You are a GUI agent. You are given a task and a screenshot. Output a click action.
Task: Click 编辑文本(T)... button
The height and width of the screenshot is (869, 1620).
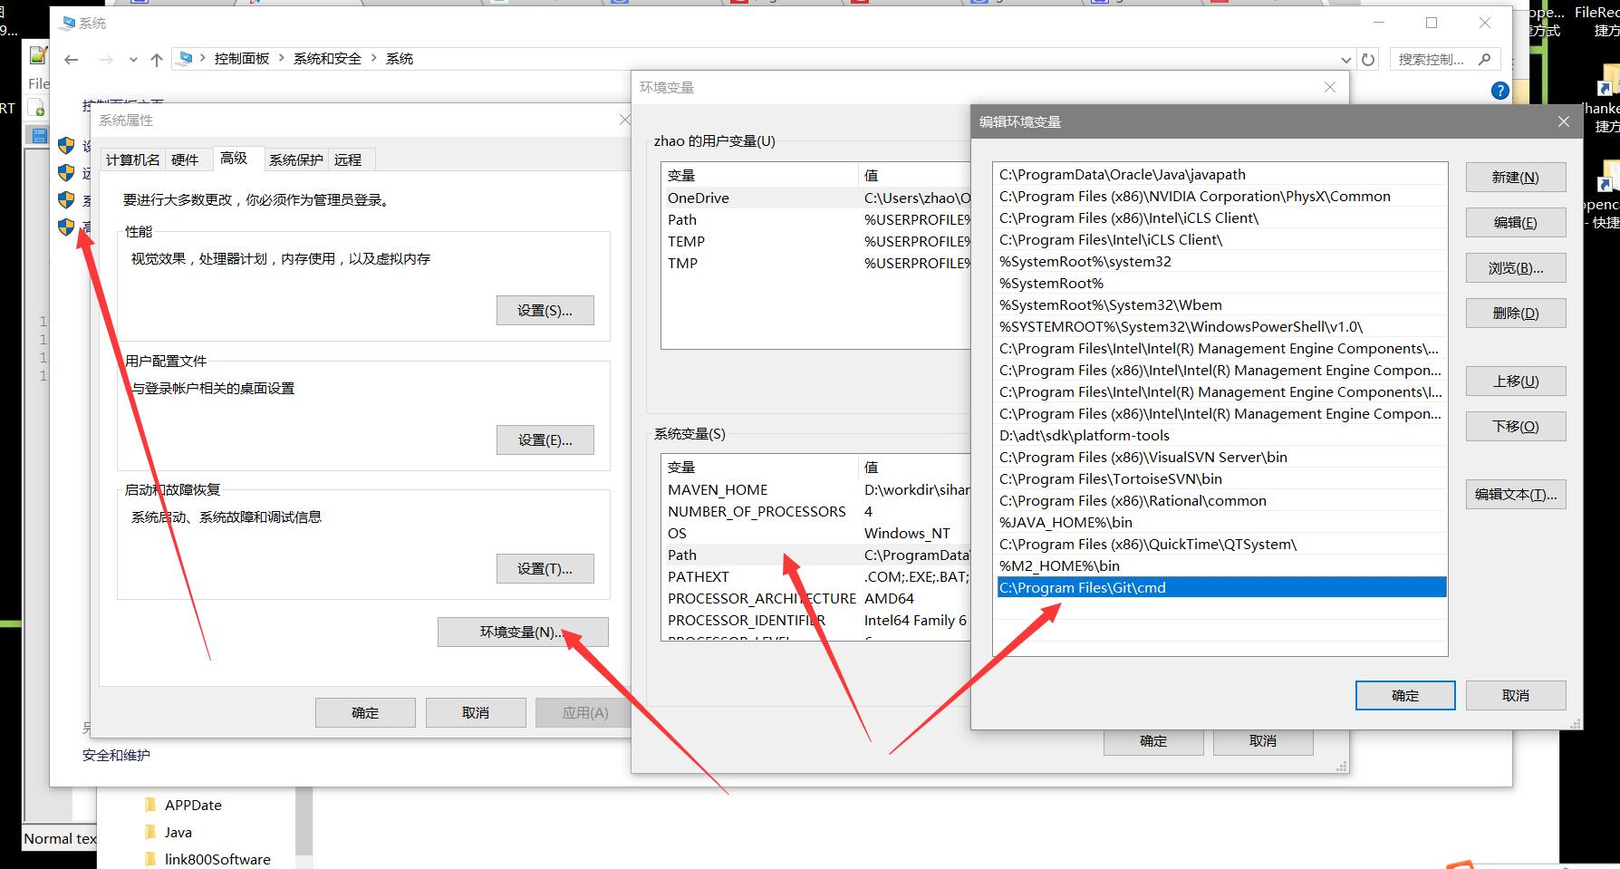pyautogui.click(x=1516, y=495)
